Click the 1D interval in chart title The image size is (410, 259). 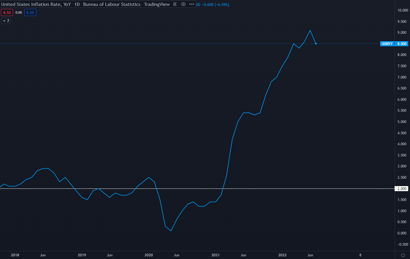tap(77, 4)
